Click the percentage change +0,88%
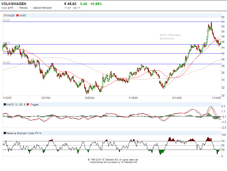Screen dimensions: 227x171 coord(96,4)
